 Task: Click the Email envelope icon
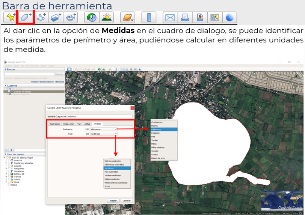pyautogui.click(x=170, y=17)
